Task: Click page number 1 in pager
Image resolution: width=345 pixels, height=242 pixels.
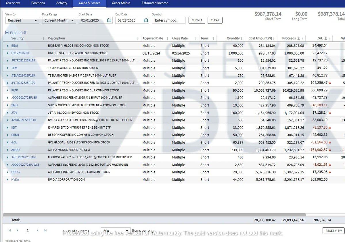Action: tap(28, 231)
